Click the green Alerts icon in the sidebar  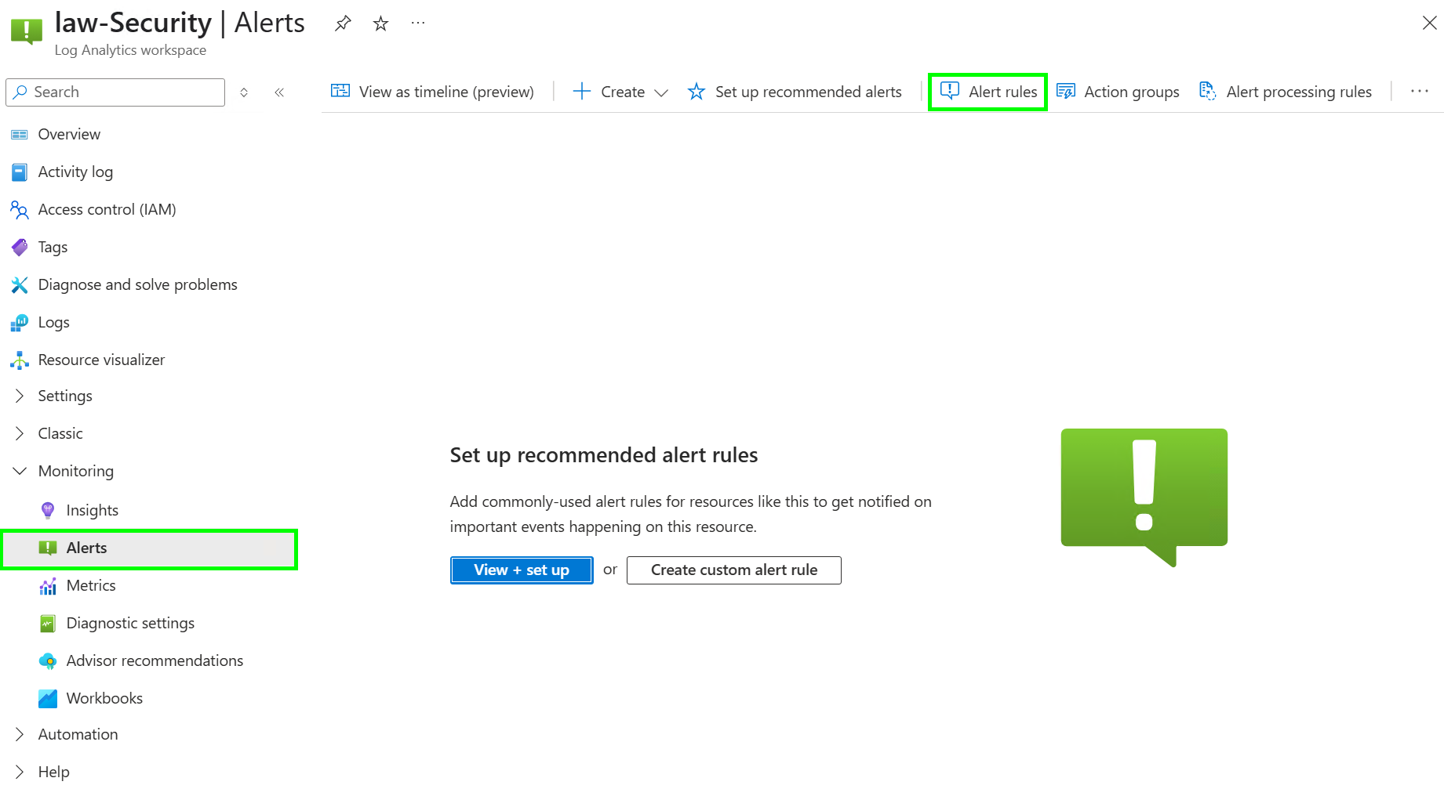tap(48, 548)
